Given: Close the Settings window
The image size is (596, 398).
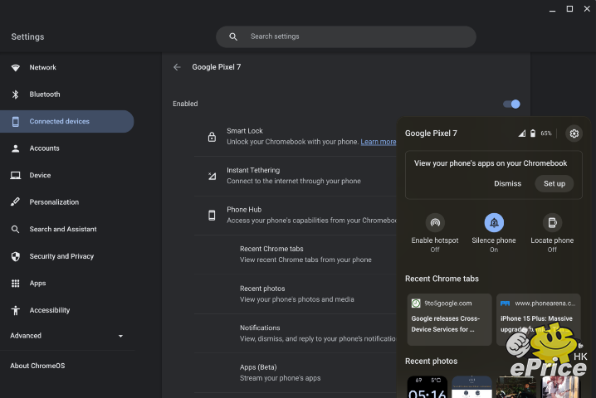Looking at the screenshot, I should [x=587, y=9].
